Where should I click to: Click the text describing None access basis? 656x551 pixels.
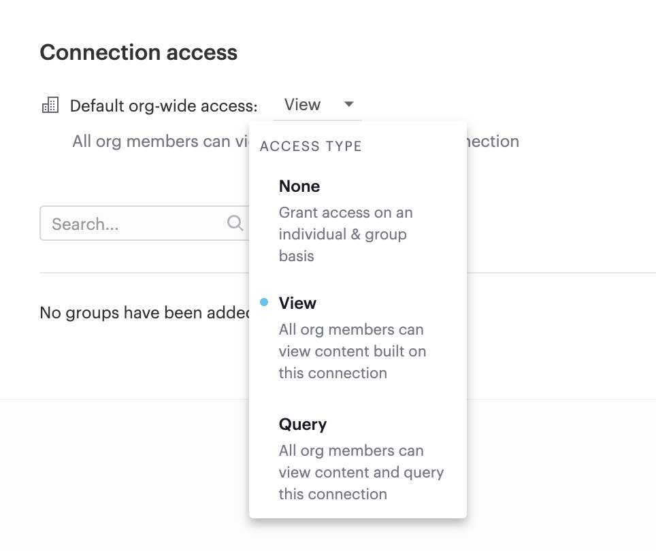tap(346, 234)
